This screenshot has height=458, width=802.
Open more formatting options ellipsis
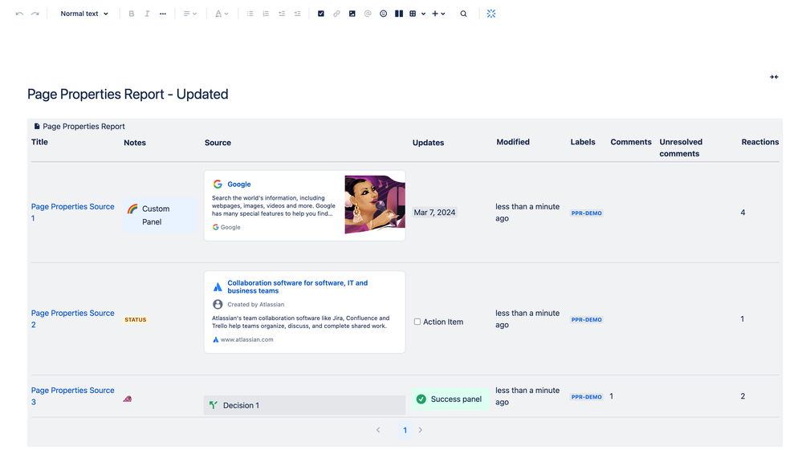[163, 14]
